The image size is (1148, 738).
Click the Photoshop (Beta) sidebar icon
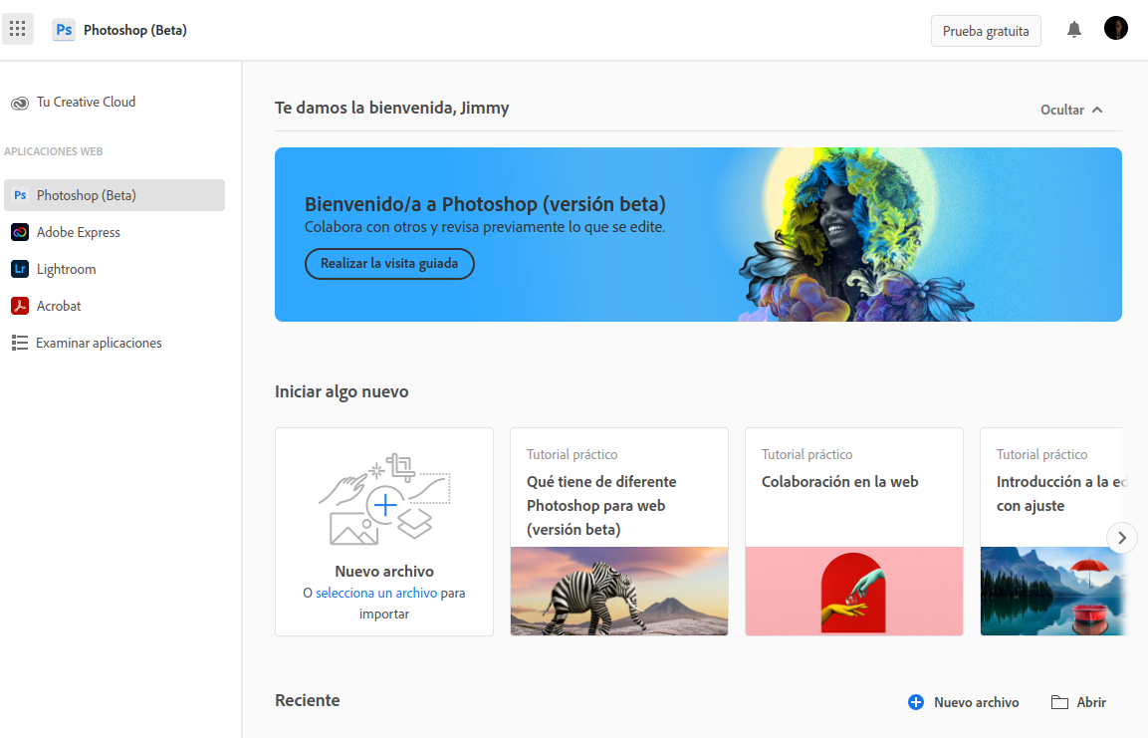[20, 195]
